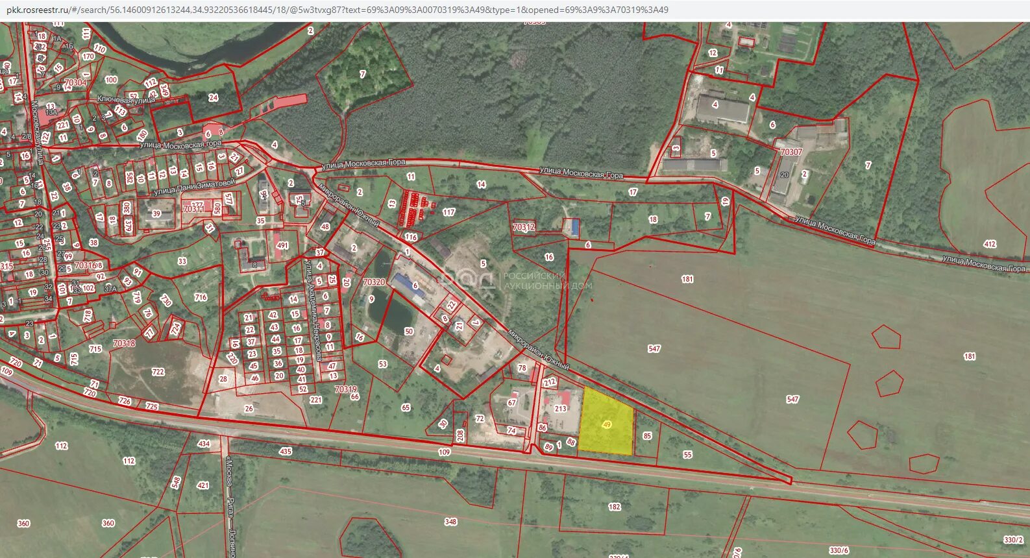The height and width of the screenshot is (558, 1030).
Task: Select parcel number 412
Action: coord(990,245)
